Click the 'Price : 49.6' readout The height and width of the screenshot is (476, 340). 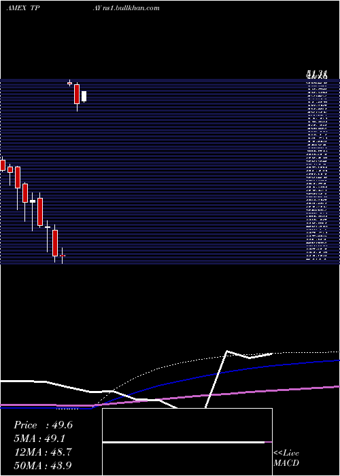coord(43,425)
